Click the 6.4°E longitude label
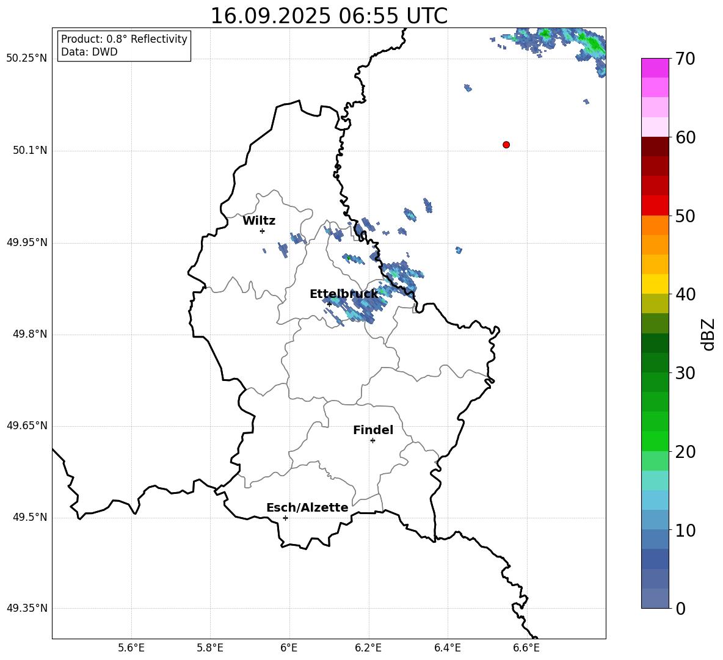723x660 pixels. click(x=447, y=648)
